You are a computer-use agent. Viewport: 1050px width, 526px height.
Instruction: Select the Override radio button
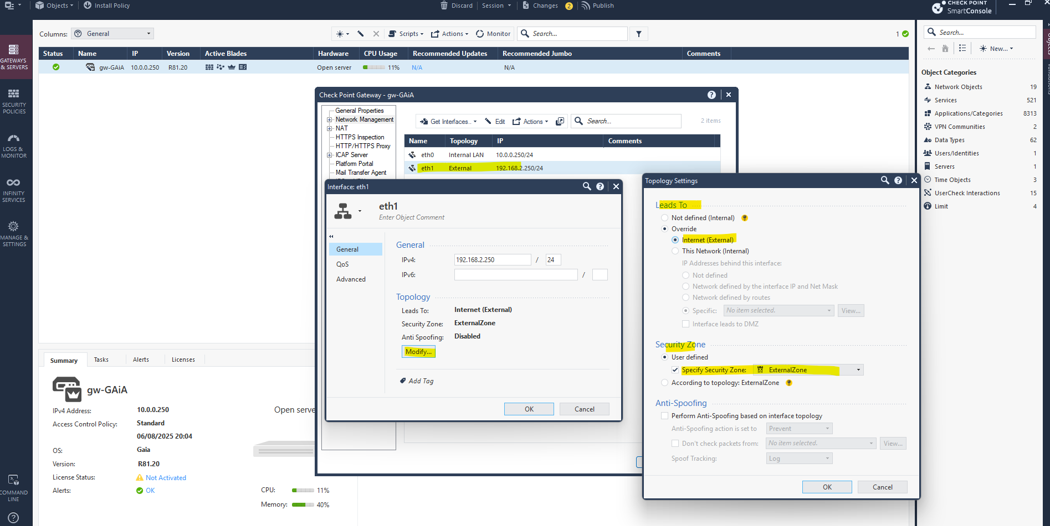pyautogui.click(x=664, y=229)
